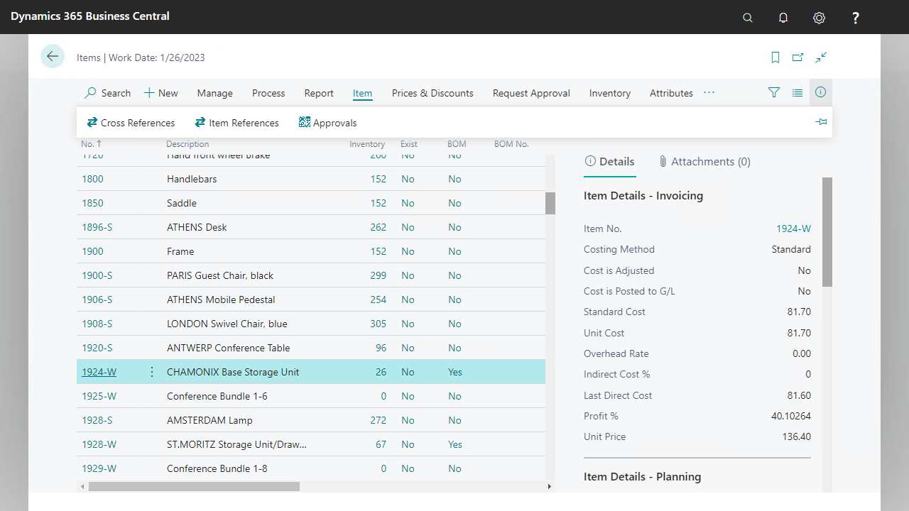Open the Attributes menu
This screenshot has height=511, width=909.
[x=671, y=93]
